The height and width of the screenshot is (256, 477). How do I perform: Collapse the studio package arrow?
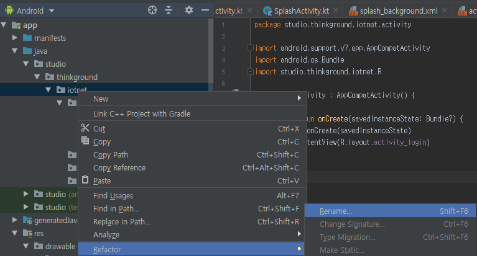pyautogui.click(x=26, y=64)
